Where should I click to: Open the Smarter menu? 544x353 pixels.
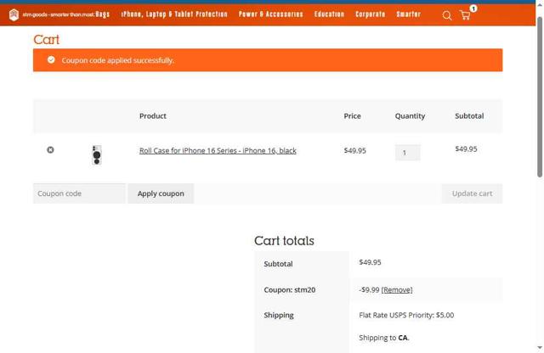[408, 14]
